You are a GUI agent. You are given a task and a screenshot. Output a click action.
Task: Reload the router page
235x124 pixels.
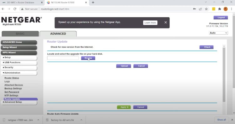15,9
